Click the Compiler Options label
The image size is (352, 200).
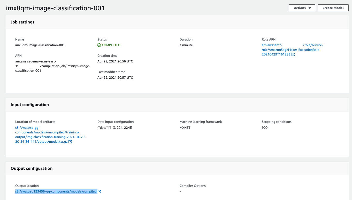(193, 186)
